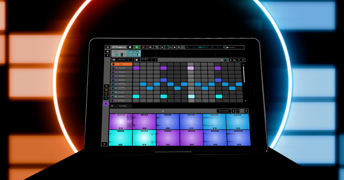
Task: Select the Section 909 Kit header
Action: [x=144, y=60]
